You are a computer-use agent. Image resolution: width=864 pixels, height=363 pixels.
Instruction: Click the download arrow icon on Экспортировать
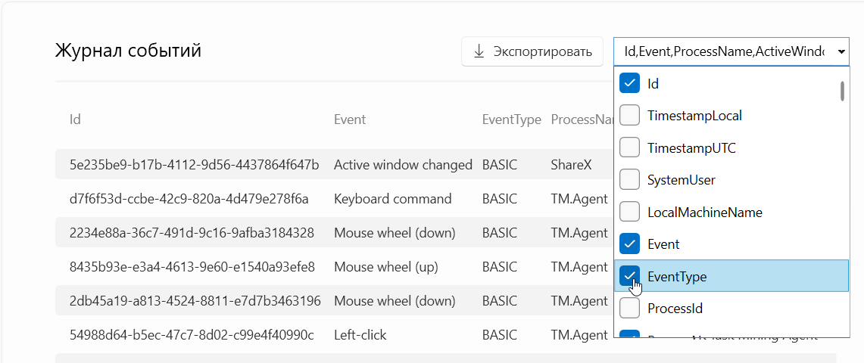tap(479, 51)
